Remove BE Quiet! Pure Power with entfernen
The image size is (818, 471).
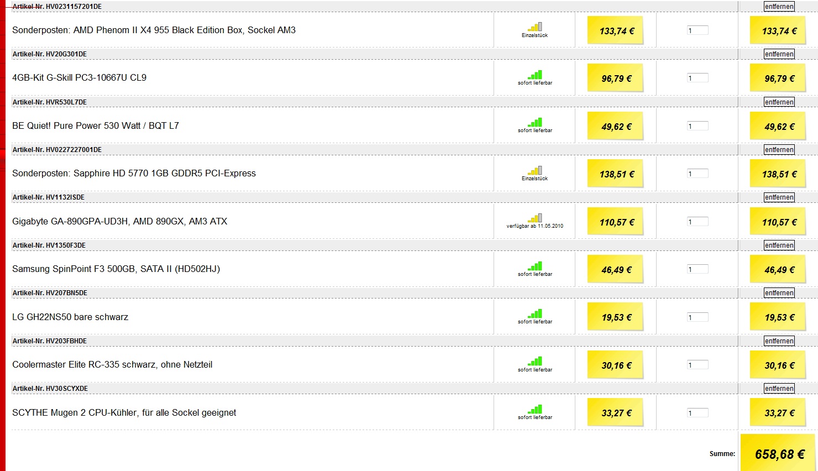(x=779, y=102)
